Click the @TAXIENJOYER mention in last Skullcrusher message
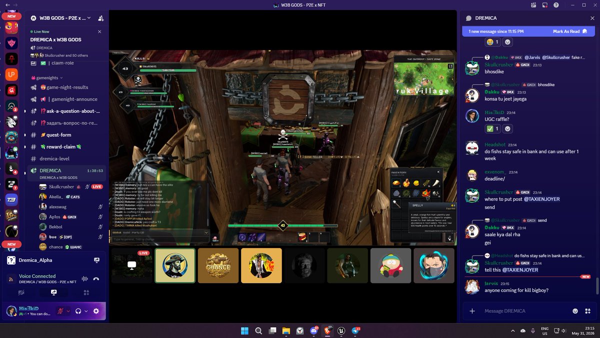The width and height of the screenshot is (600, 338). 520,270
